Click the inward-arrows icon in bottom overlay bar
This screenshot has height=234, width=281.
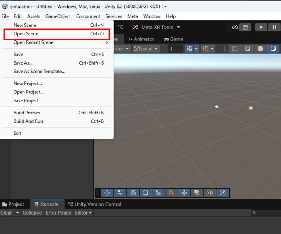pyautogui.click(x=184, y=193)
